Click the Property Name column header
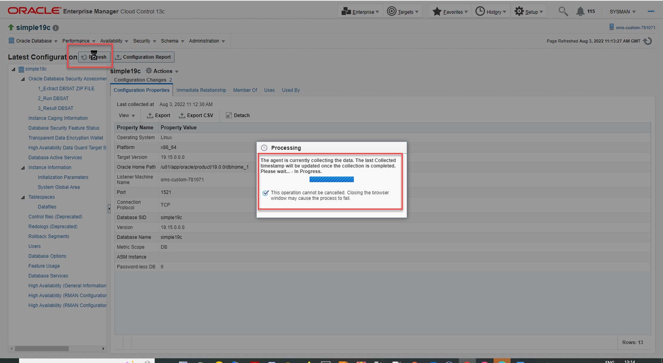The image size is (663, 363). tap(137, 128)
